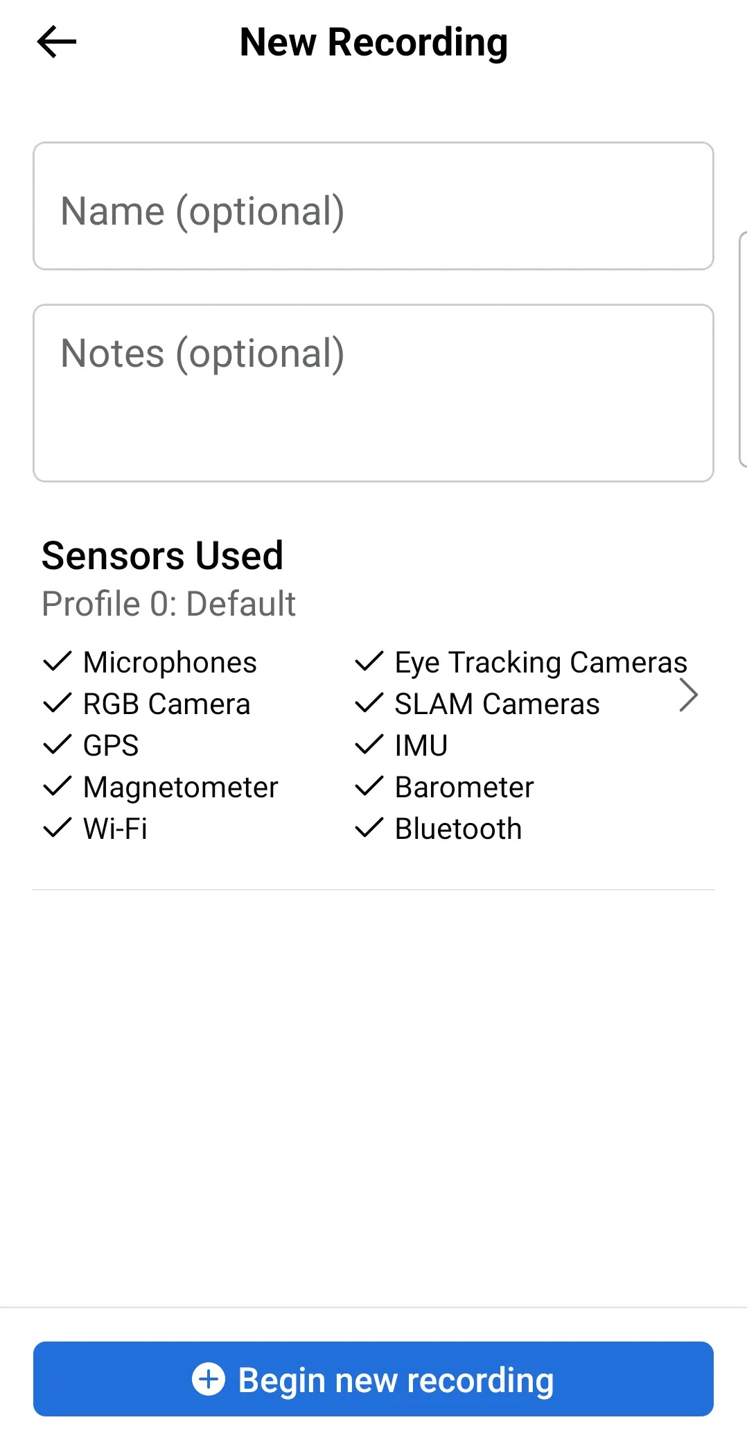Click the Microphones checkmark icon
This screenshot has width=747, height=1449.
(x=58, y=661)
